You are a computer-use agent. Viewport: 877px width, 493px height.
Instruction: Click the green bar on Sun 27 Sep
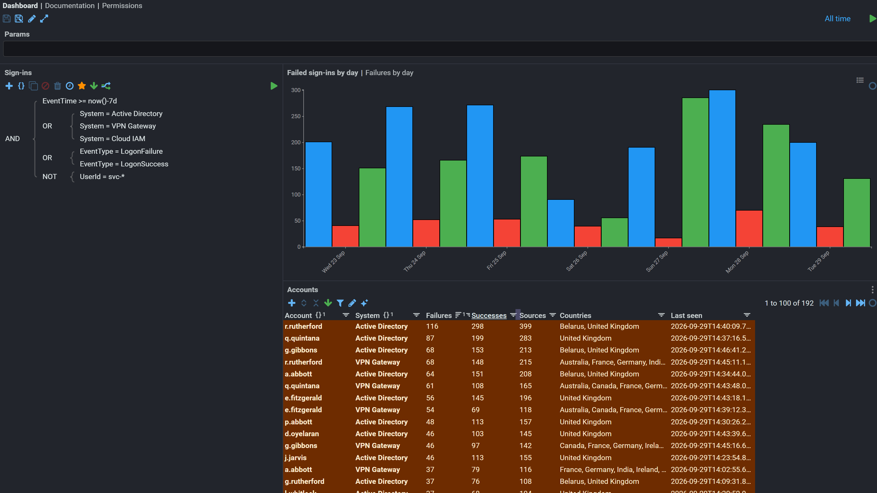tap(695, 172)
